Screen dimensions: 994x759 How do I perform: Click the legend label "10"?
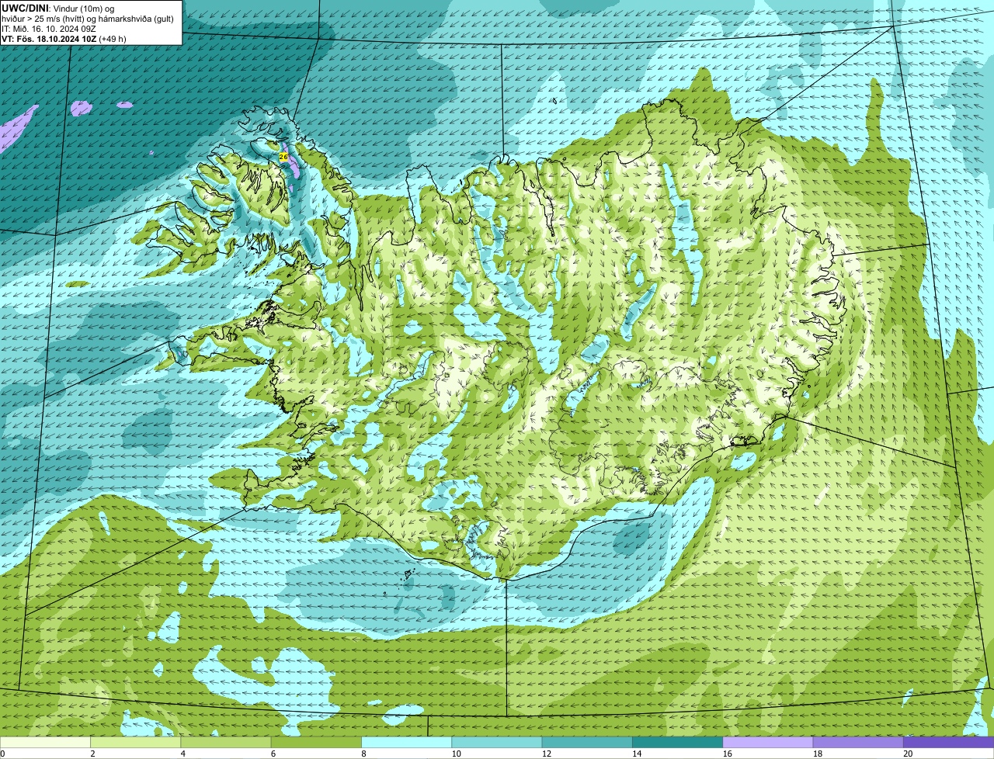tap(456, 754)
